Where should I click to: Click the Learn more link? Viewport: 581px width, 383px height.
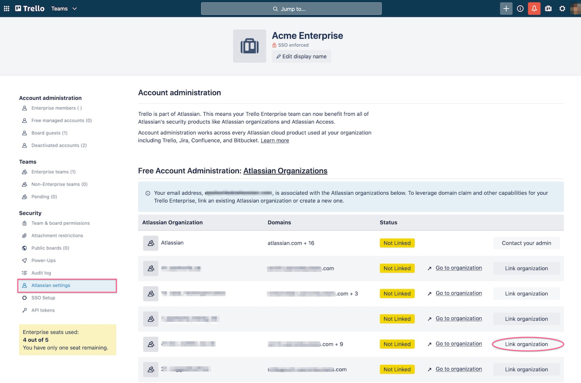[x=275, y=140]
